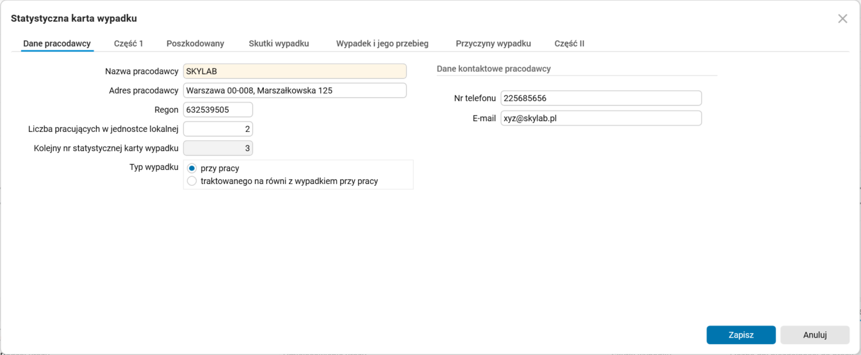Image resolution: width=861 pixels, height=355 pixels.
Task: Close the Statystyczna karta wypadku dialog
Action: point(842,19)
